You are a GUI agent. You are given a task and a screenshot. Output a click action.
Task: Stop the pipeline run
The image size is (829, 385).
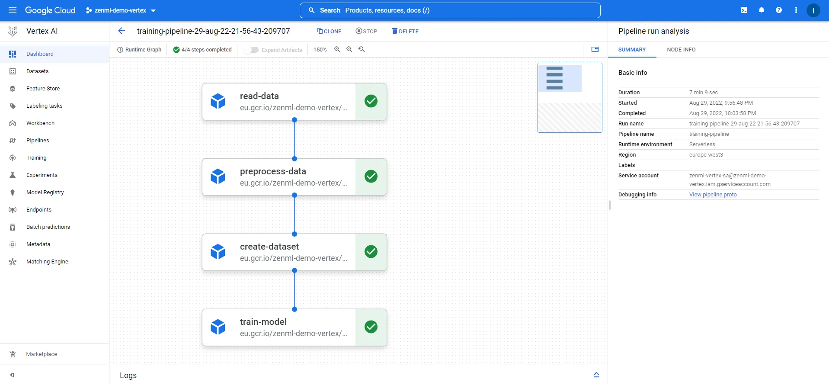(x=366, y=31)
